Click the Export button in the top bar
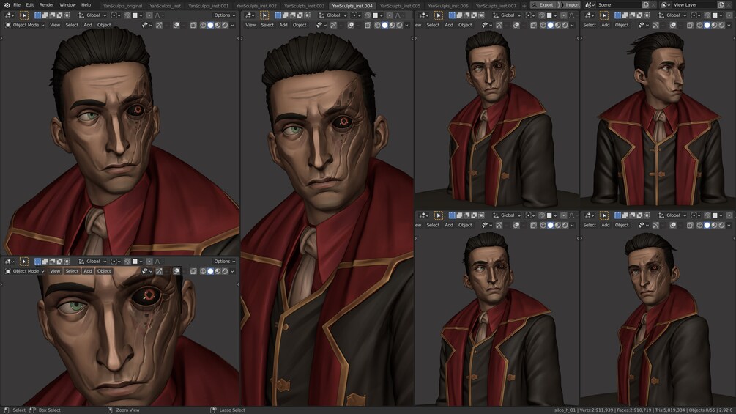This screenshot has height=414, width=736. [543, 4]
